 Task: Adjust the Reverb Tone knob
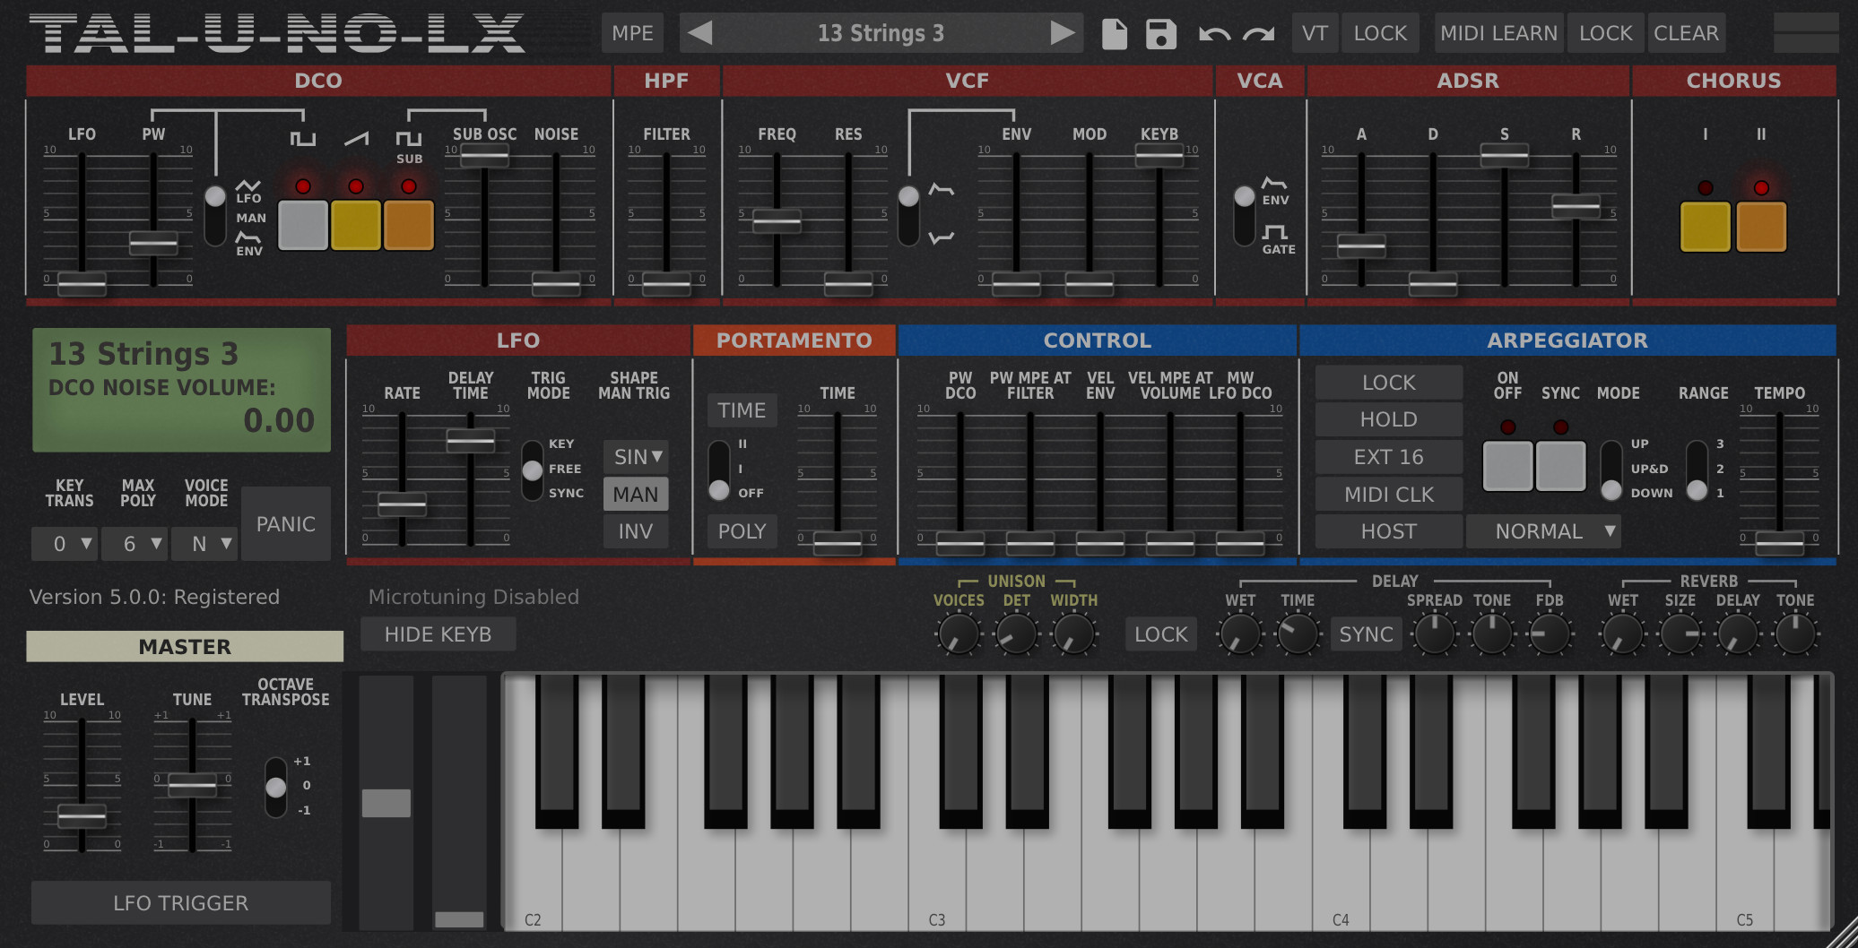1795,634
